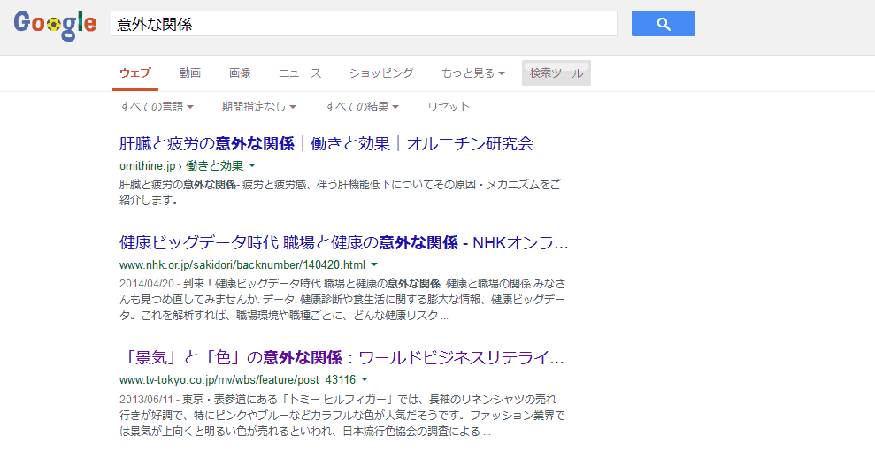Viewport: 875px width, 451px height.
Task: Open the「景気」と「色」result link
Action: (342, 358)
